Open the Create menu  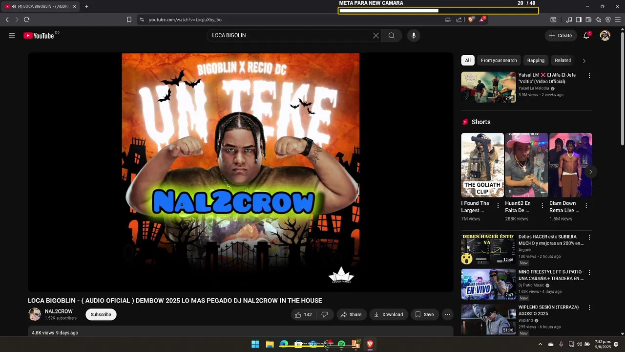561,35
